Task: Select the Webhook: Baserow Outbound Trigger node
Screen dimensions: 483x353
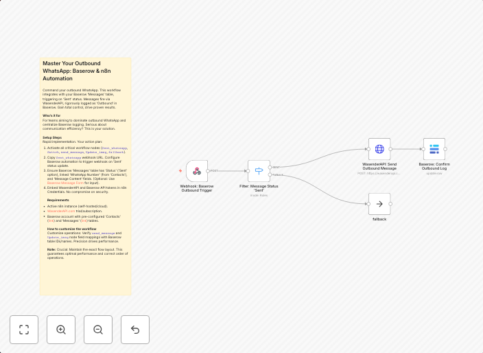Action: click(x=197, y=171)
